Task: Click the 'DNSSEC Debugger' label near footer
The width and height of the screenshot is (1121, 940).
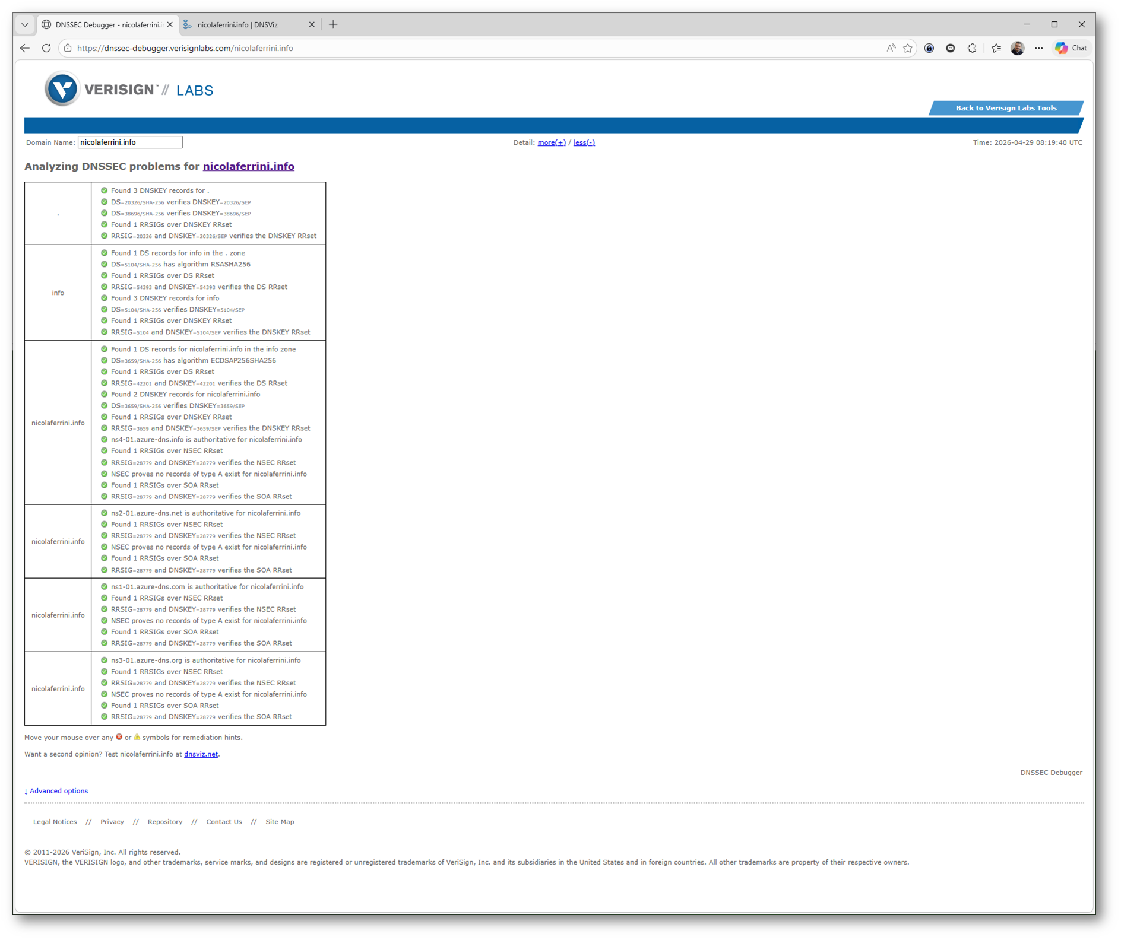Action: tap(1051, 773)
